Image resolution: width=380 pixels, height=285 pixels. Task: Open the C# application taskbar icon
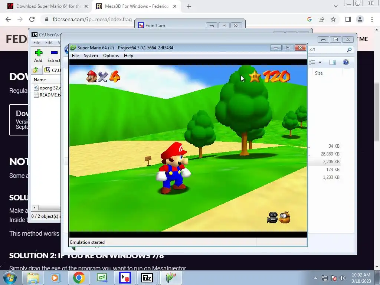click(x=102, y=278)
